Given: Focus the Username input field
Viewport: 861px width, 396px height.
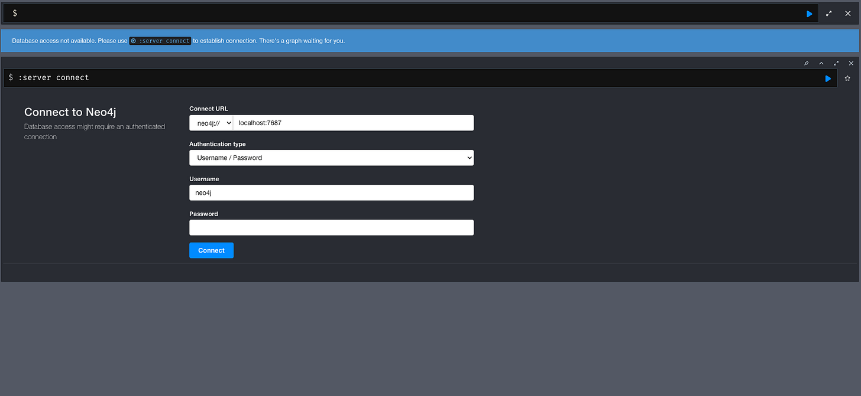Looking at the screenshot, I should tap(331, 192).
